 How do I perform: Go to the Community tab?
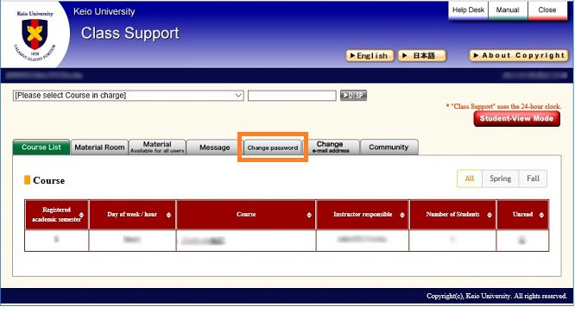tap(389, 147)
